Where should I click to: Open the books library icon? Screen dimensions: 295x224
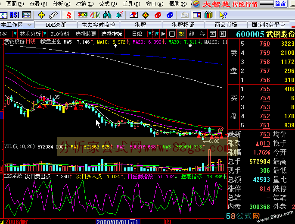tap(208, 15)
